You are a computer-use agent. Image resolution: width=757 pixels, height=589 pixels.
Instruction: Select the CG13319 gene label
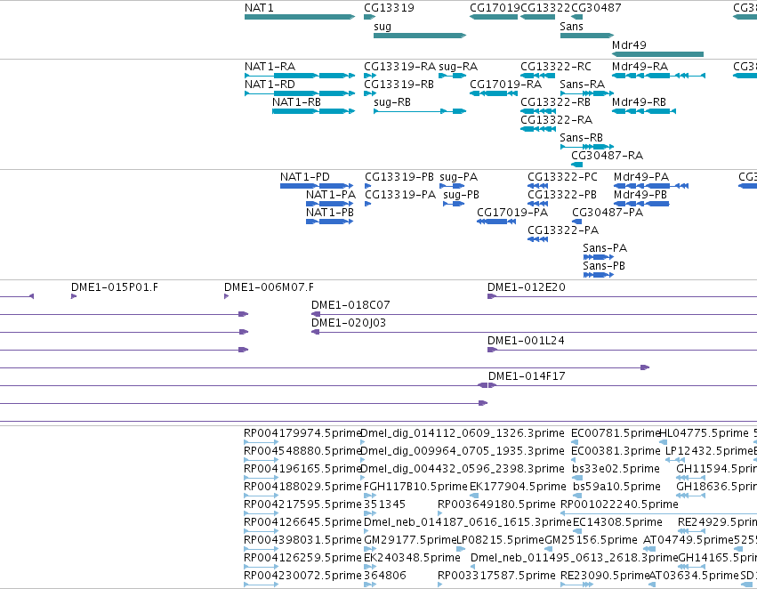tap(389, 8)
